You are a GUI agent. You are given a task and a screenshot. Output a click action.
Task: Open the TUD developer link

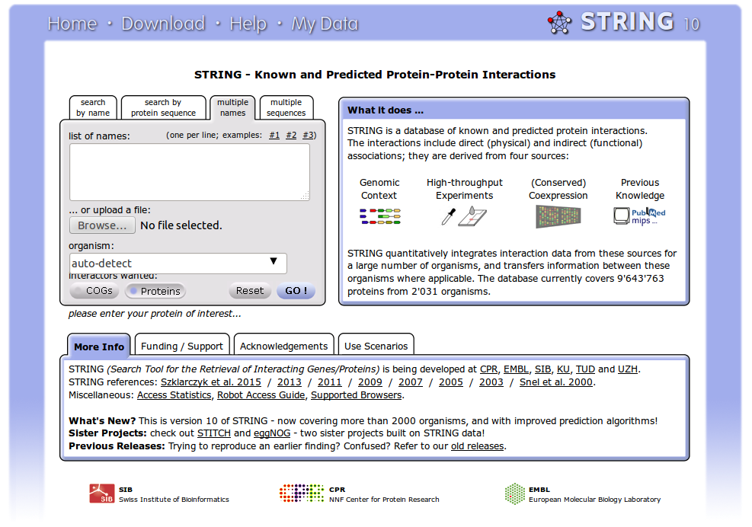[x=585, y=369]
